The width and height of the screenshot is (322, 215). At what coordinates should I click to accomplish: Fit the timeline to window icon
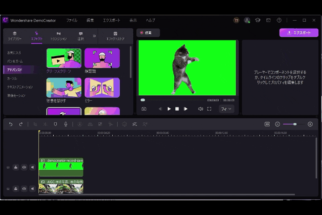pos(267,124)
